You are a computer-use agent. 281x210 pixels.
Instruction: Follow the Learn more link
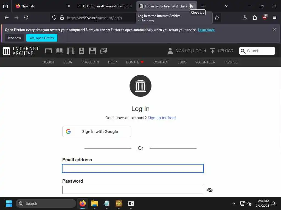pos(206,30)
